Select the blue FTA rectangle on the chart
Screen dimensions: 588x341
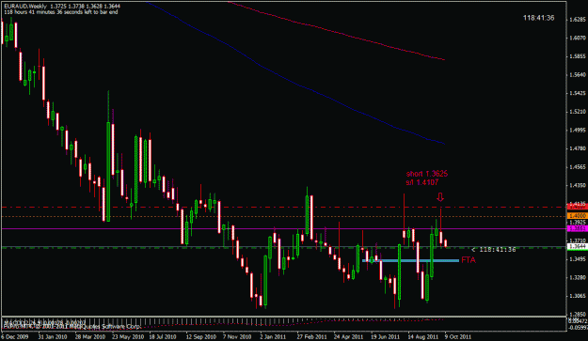click(410, 260)
